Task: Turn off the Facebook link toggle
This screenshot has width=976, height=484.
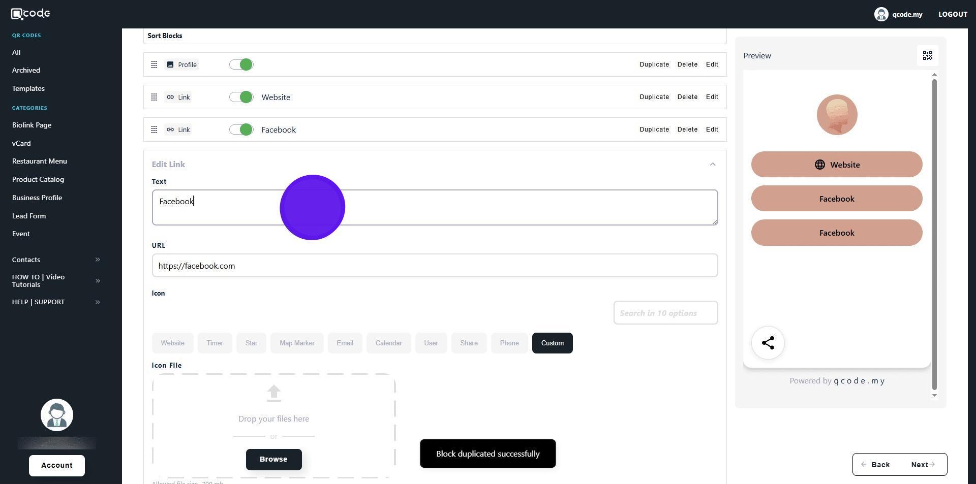Action: click(241, 130)
